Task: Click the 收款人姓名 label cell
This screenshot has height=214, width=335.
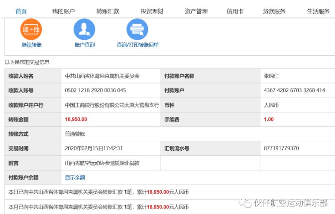Action: coord(33,76)
